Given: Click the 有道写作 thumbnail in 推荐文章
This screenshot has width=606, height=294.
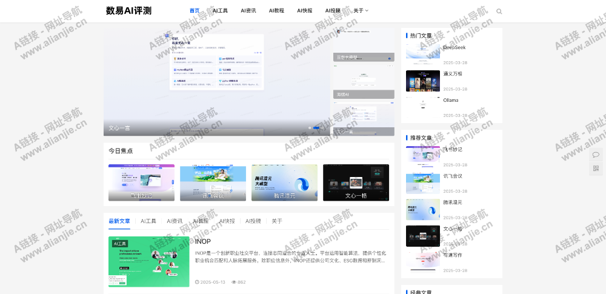Looking at the screenshot, I should 423,262.
